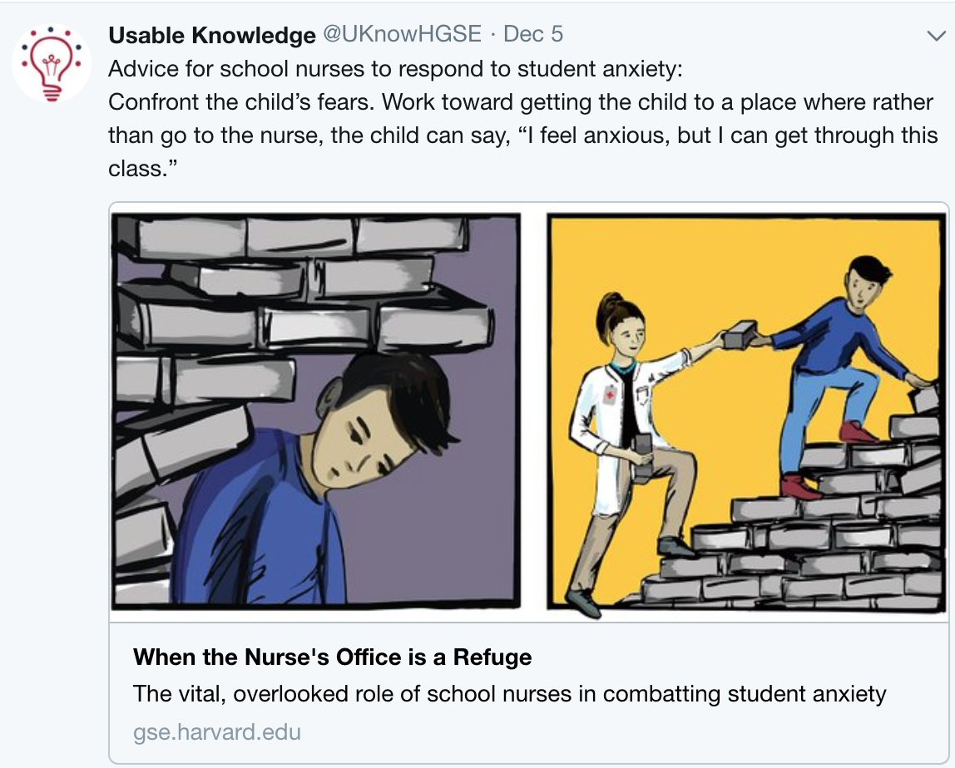Click the card description about school nurses
This screenshot has height=768, width=955.
[x=509, y=693]
